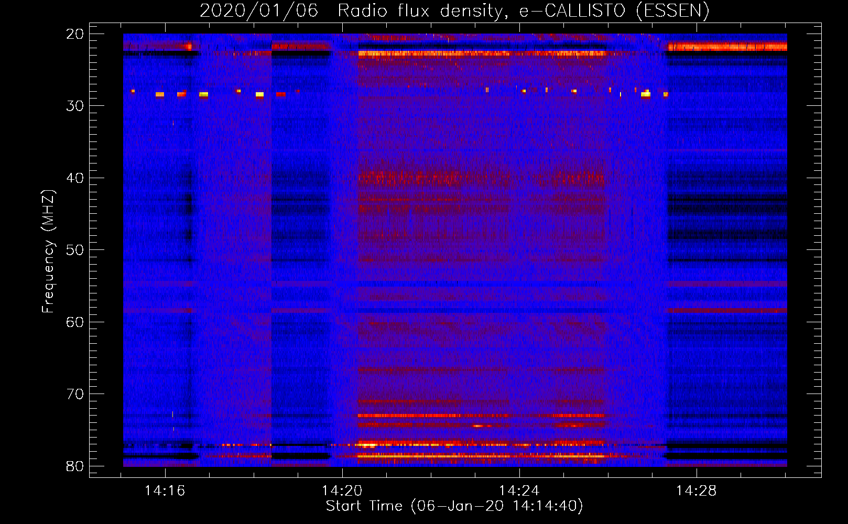Click the 'Start Time (06-Jan-20 14:14:40)' axis label
Viewport: 848px width, 524px height.
point(454,506)
